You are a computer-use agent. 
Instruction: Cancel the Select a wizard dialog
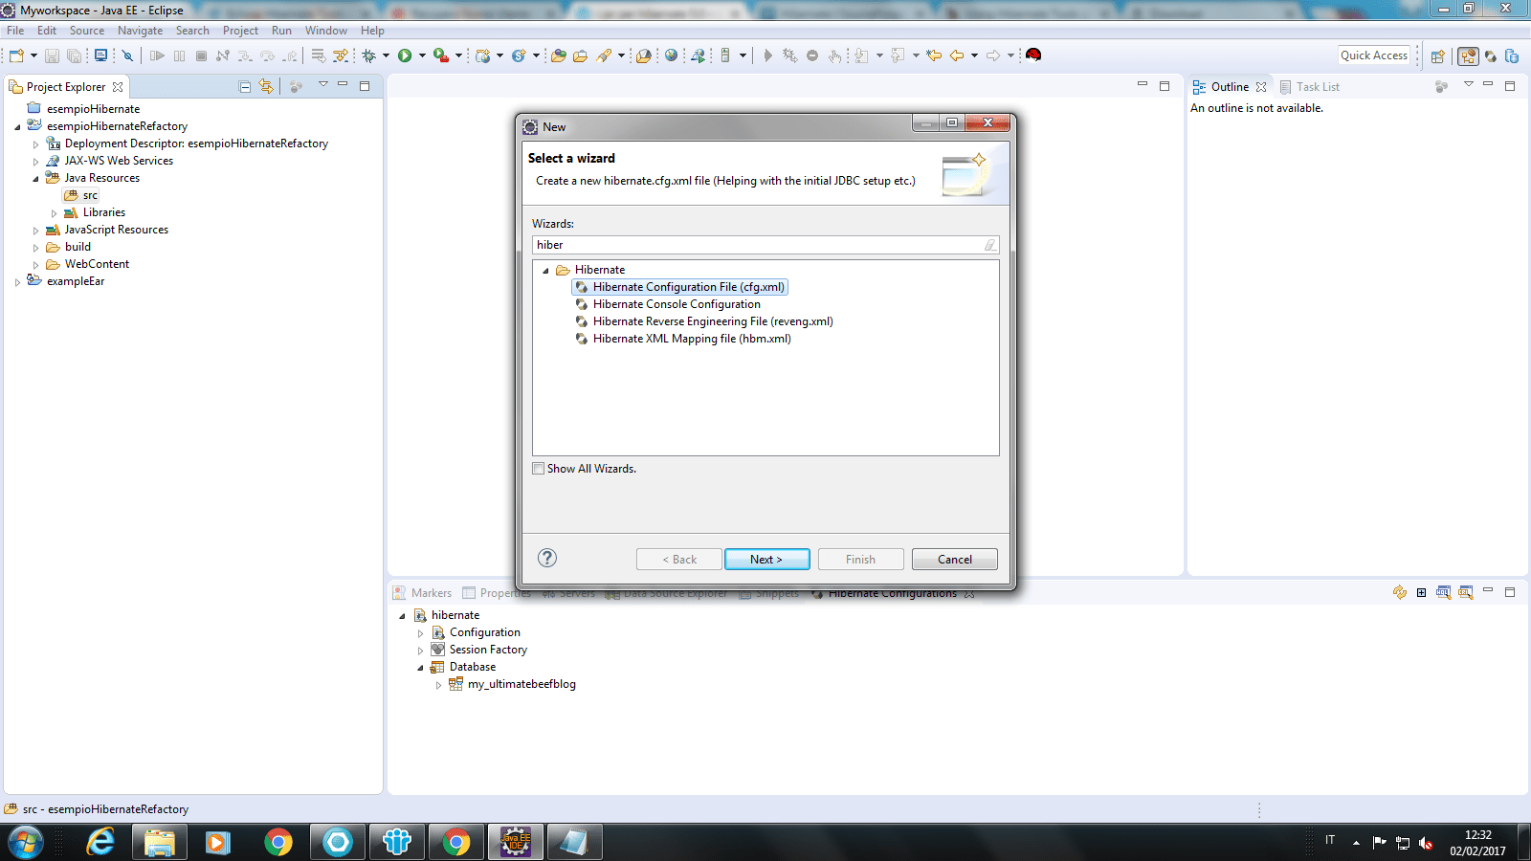pyautogui.click(x=954, y=559)
